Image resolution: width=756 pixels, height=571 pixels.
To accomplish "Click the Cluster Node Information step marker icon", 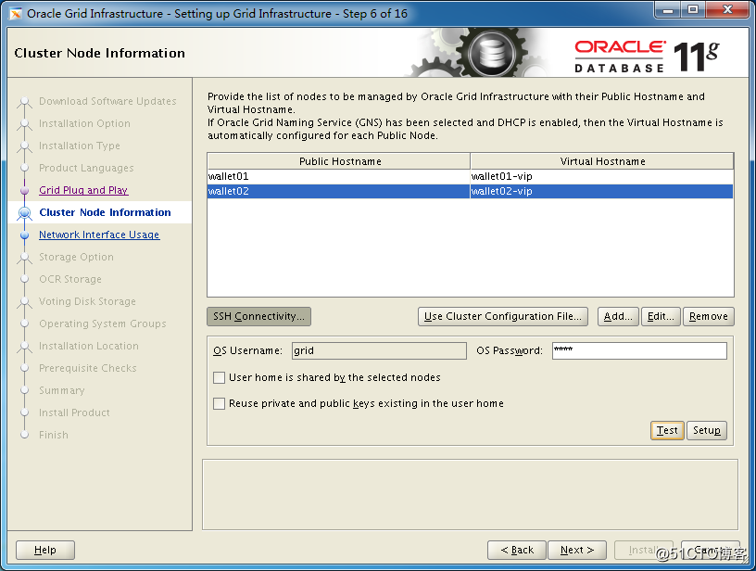I will [25, 212].
